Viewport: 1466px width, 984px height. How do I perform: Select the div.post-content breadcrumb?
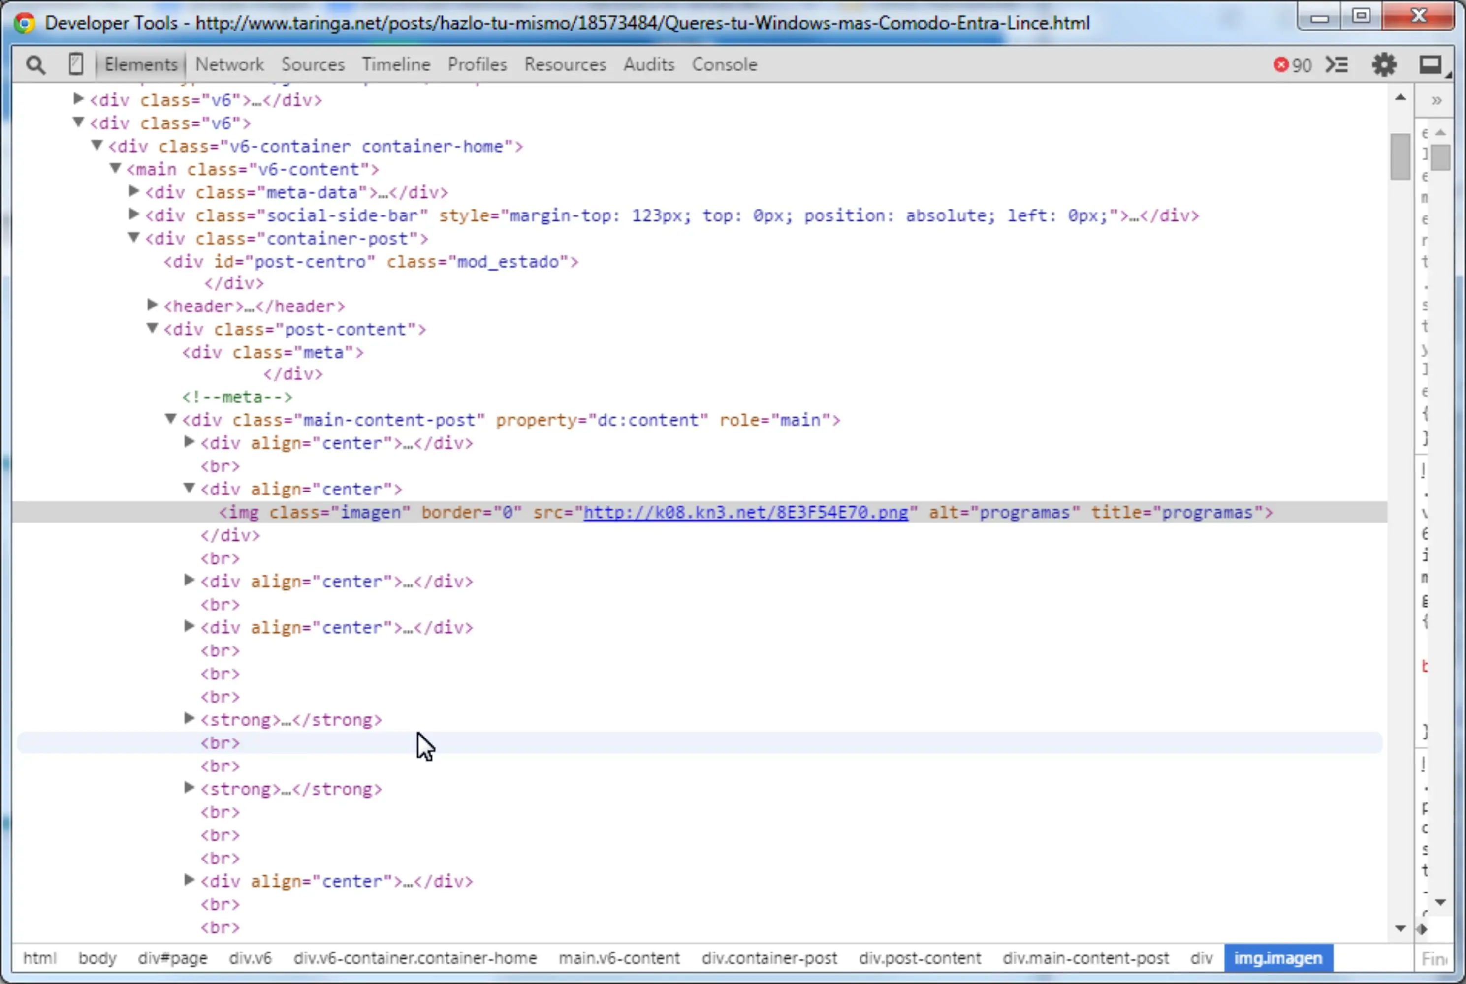[x=920, y=958]
